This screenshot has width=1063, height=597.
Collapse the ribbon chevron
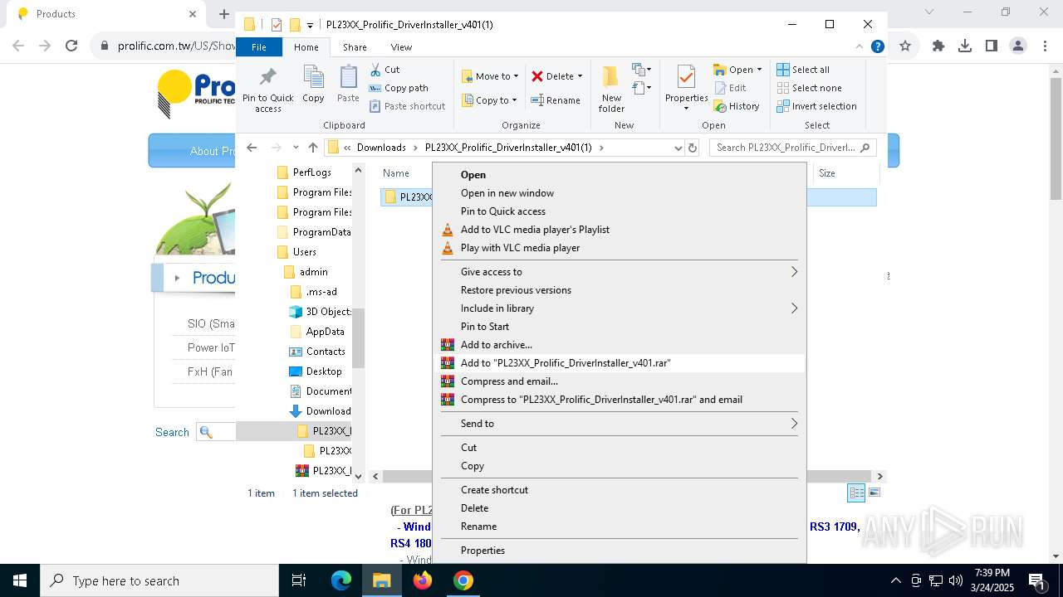pyautogui.click(x=860, y=47)
